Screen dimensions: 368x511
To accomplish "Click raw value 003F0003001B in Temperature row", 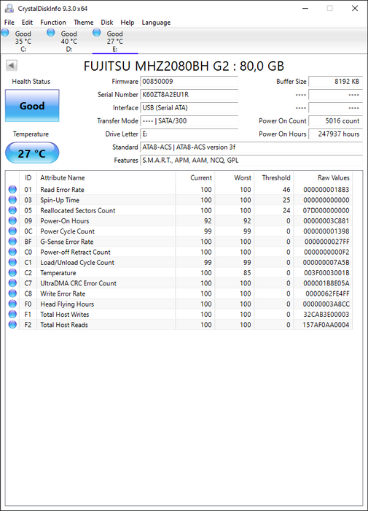I will tap(326, 273).
